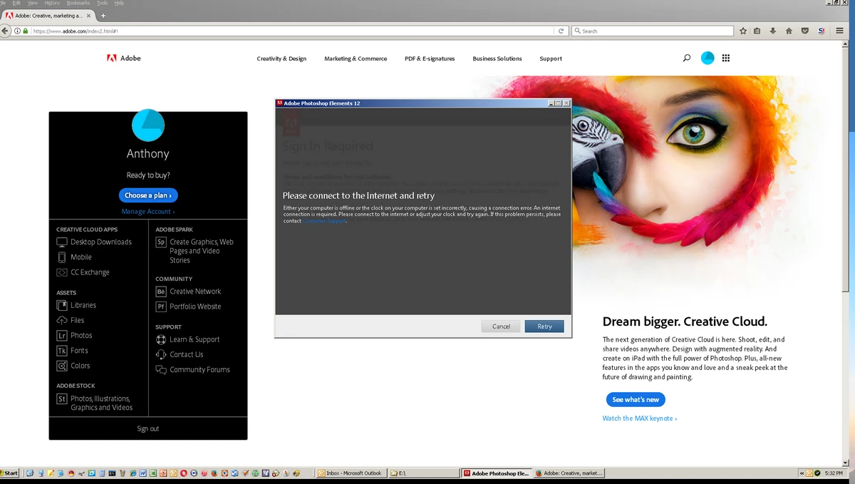Open Business Solutions navigation menu
This screenshot has height=484, width=855.
[x=497, y=58]
